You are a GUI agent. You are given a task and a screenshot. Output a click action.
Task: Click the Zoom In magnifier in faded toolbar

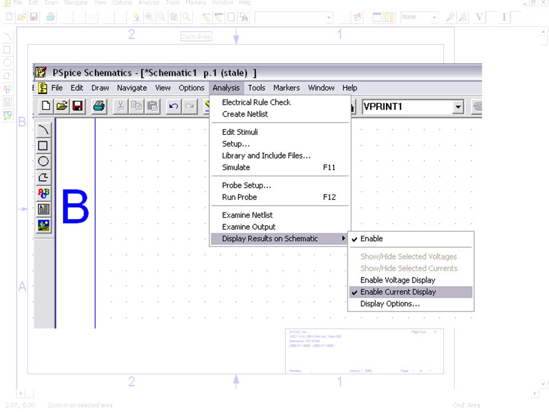pos(149,17)
